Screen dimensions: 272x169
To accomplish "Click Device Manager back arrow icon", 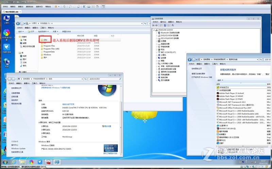I will [153, 25].
